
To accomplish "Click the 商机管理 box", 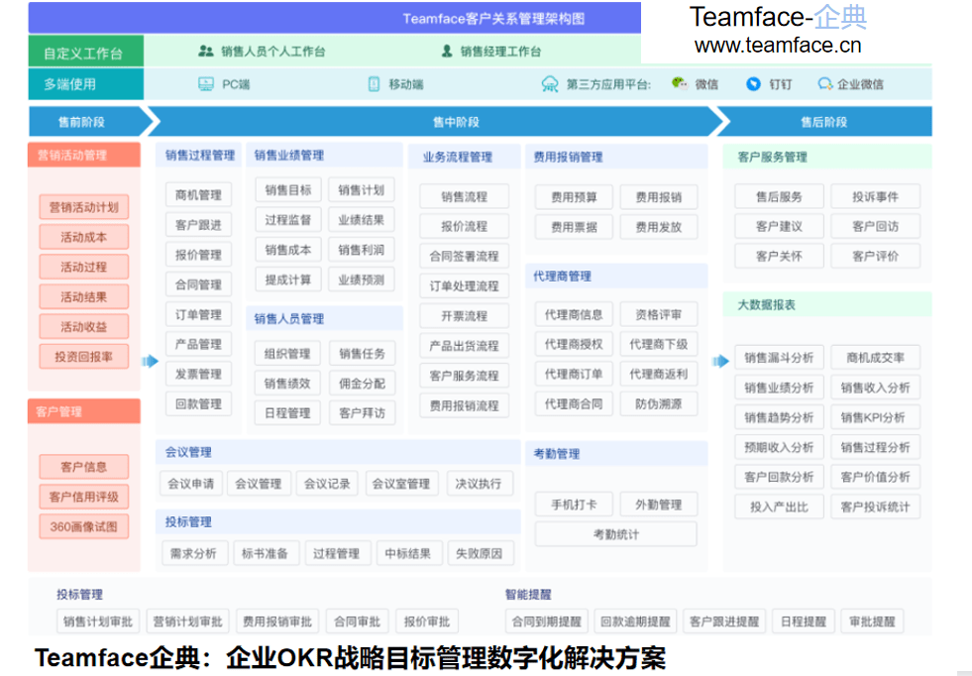I will pyautogui.click(x=198, y=194).
